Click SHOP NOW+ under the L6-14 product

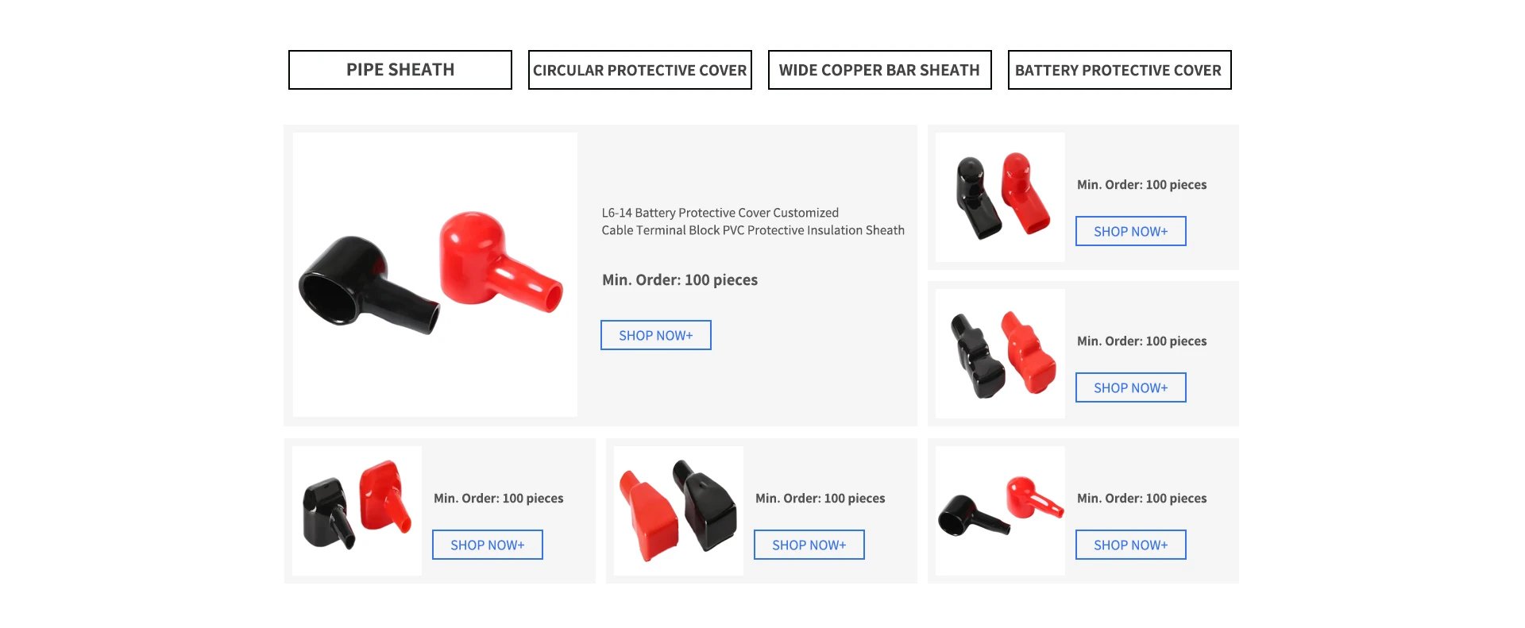click(x=656, y=335)
